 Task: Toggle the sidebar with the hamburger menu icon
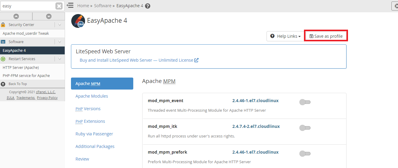(70, 5)
